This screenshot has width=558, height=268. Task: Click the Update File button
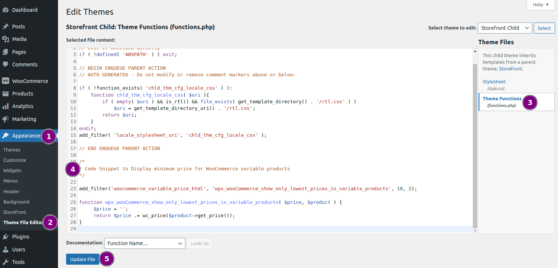point(82,259)
